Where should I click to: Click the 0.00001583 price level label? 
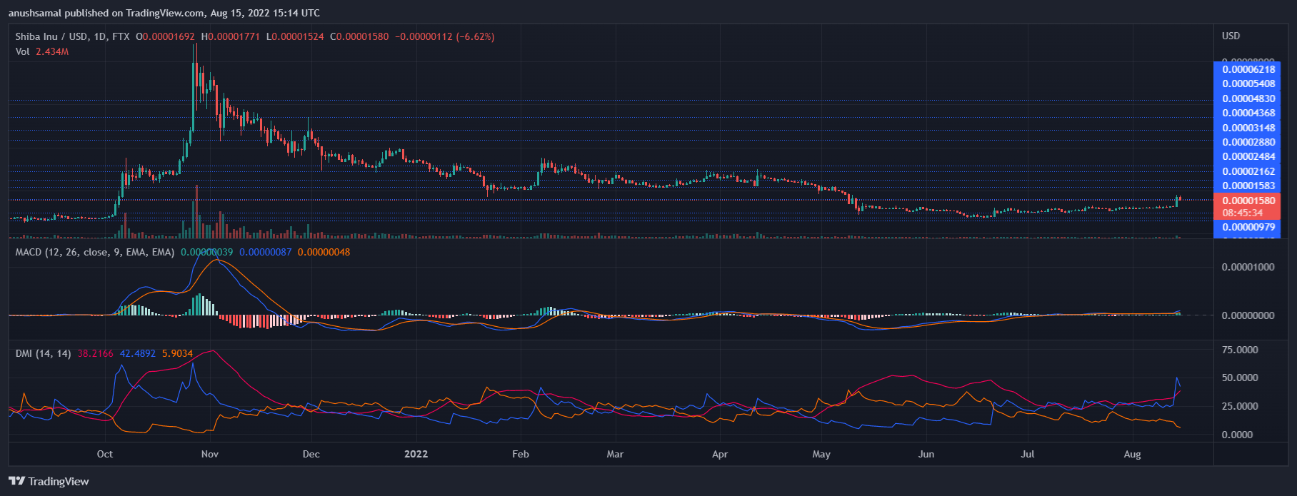coord(1248,186)
